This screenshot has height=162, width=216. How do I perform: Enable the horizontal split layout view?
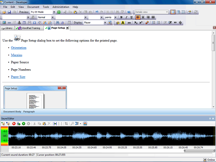click(178, 12)
